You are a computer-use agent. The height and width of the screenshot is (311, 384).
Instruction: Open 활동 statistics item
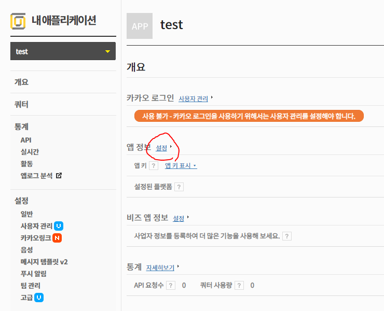click(26, 164)
